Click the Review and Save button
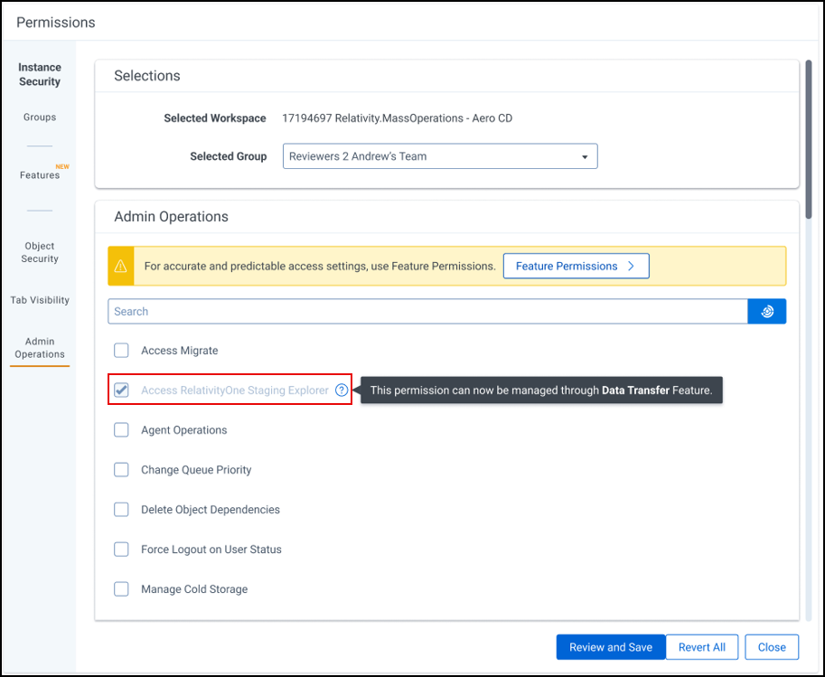 click(610, 646)
